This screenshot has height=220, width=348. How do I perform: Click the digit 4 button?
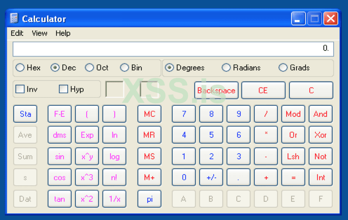click(x=184, y=135)
